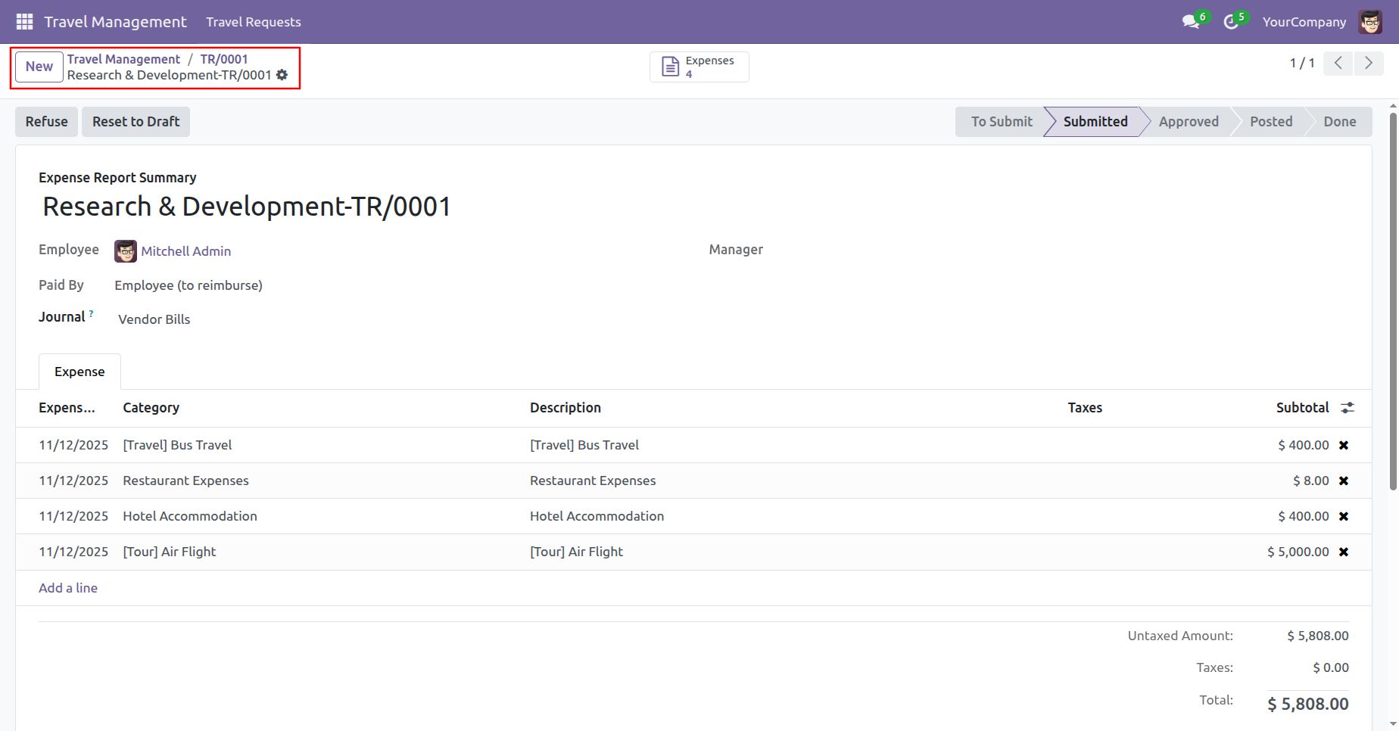
Task: Delete the Hotel Accommodation line
Action: pos(1344,516)
